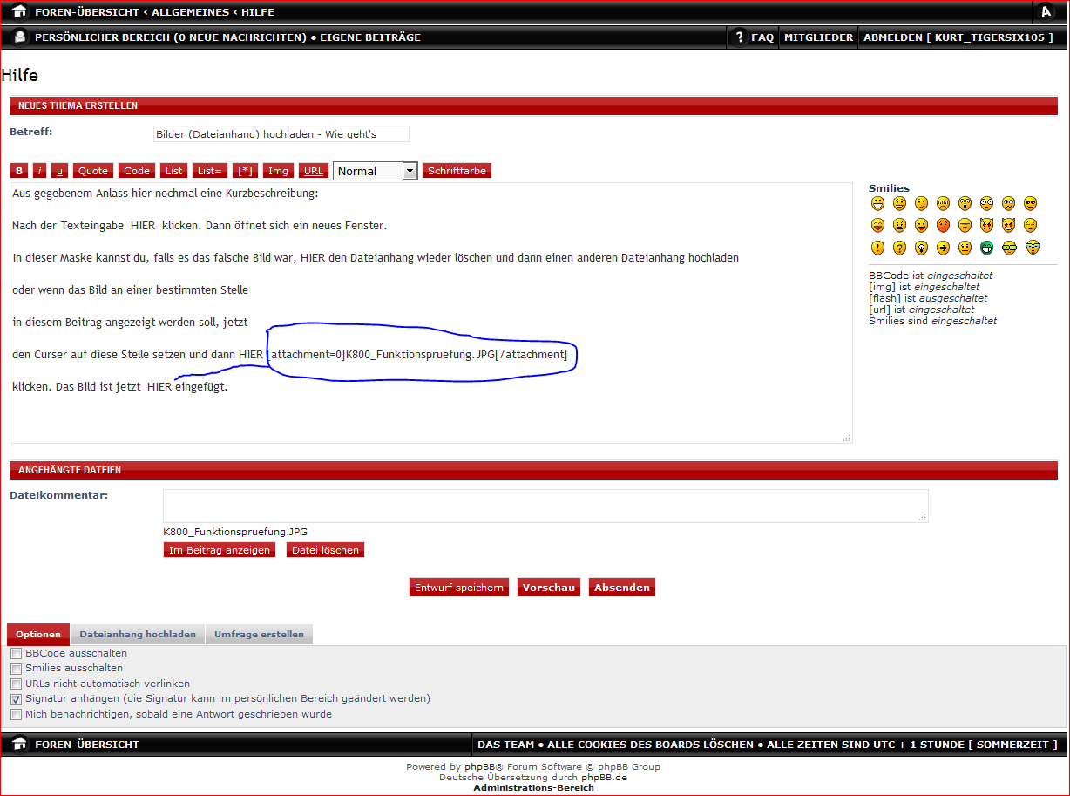Insert the black arrow smiley
1070x796 pixels.
(x=943, y=248)
